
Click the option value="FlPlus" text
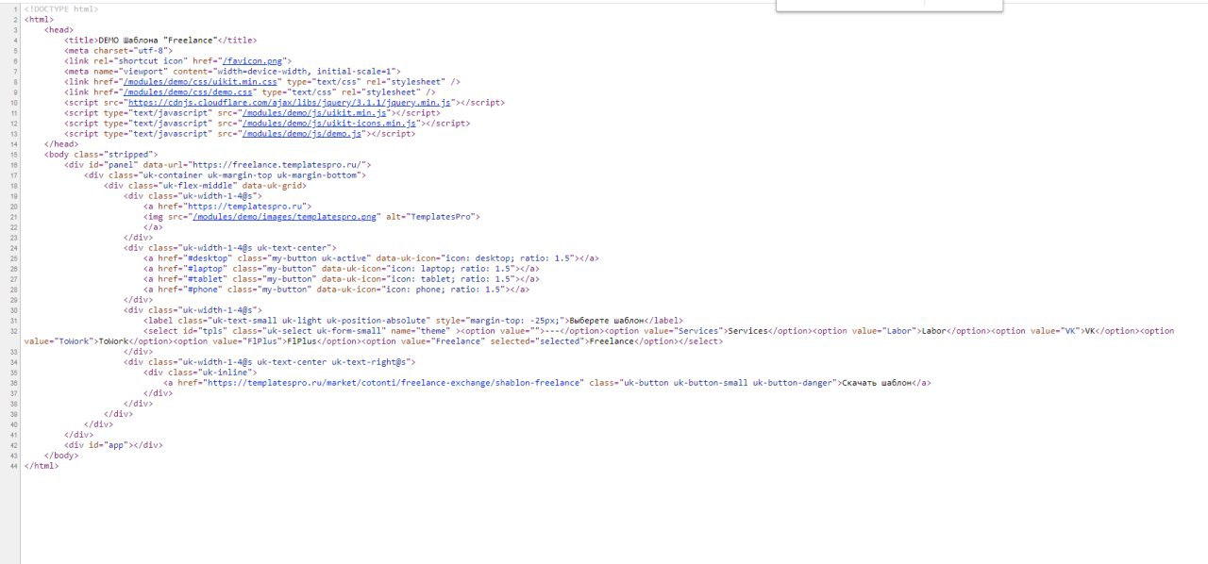229,340
